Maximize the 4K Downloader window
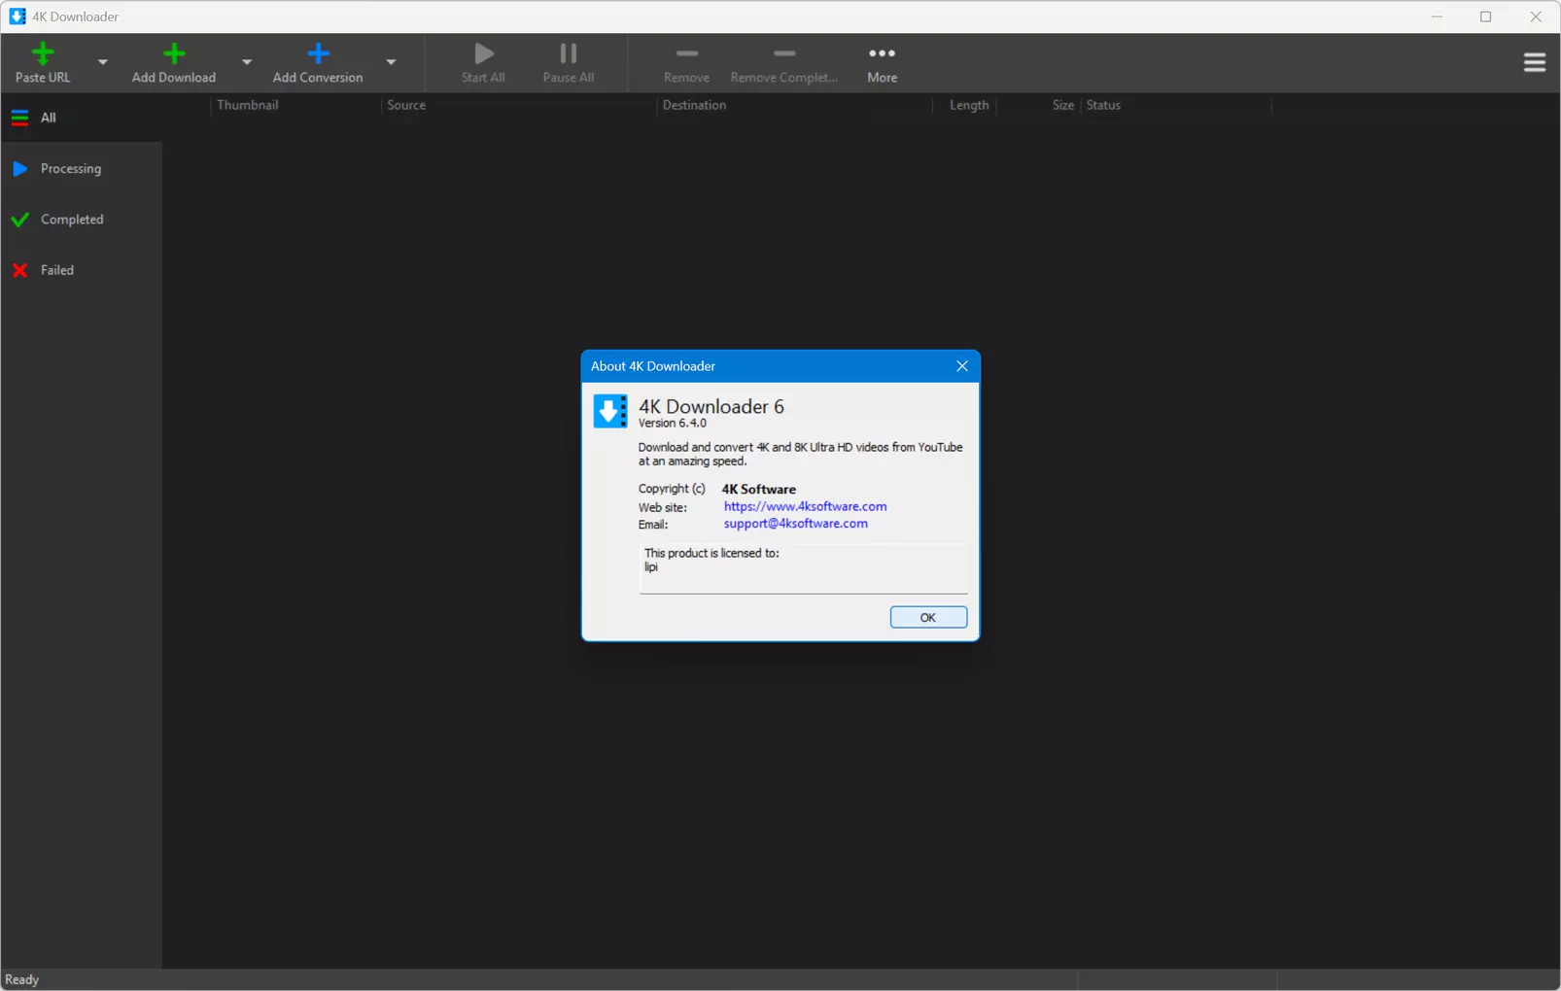 (x=1486, y=17)
